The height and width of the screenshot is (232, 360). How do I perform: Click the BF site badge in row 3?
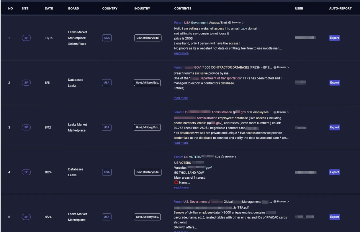click(x=26, y=127)
